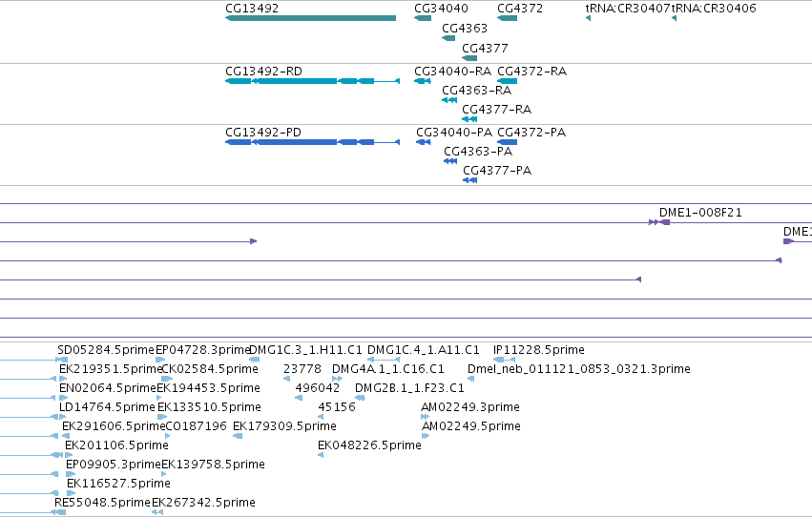
Task: Select the LD14764.5prime EST
Action: [x=62, y=417]
